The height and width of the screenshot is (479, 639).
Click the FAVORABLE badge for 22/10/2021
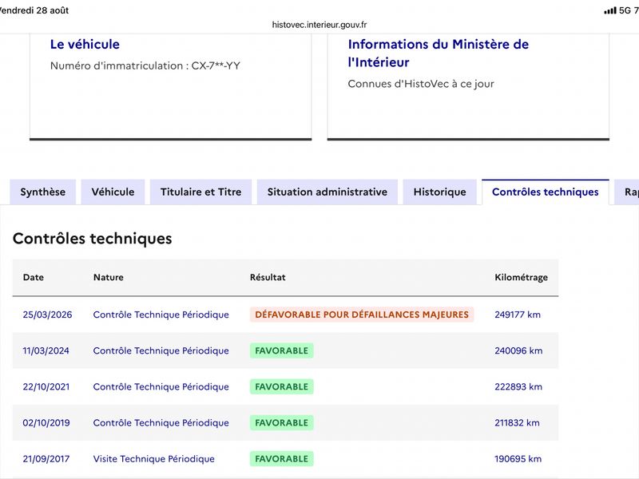pyautogui.click(x=282, y=386)
